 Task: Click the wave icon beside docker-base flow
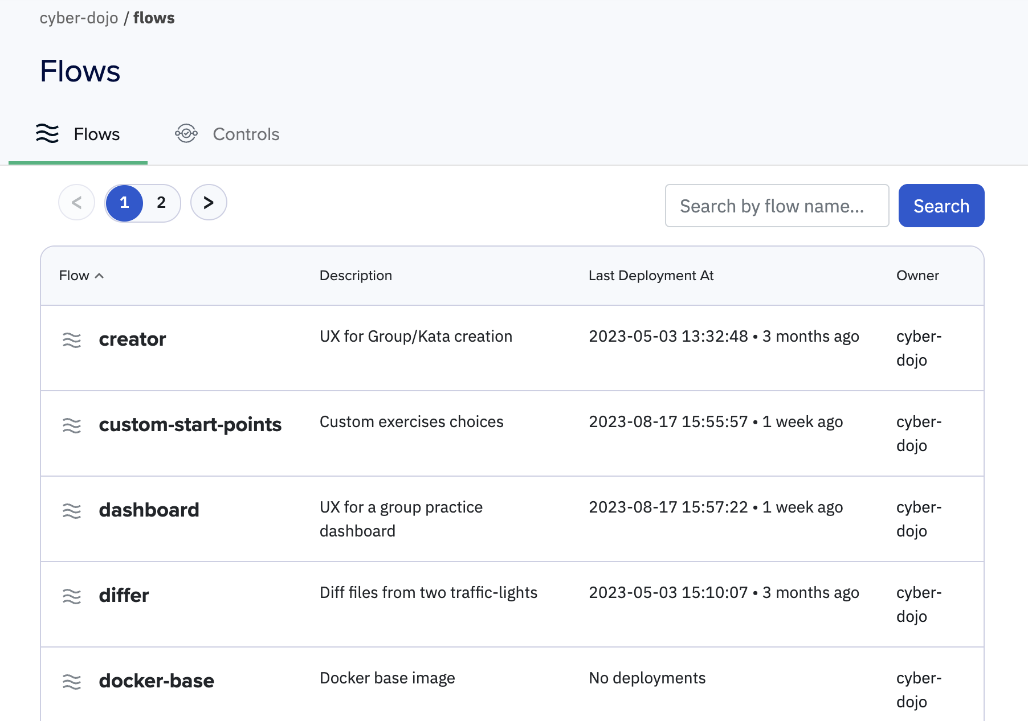pos(72,682)
